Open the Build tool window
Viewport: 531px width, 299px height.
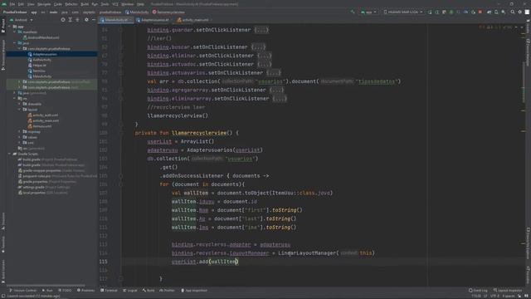tap(149, 291)
